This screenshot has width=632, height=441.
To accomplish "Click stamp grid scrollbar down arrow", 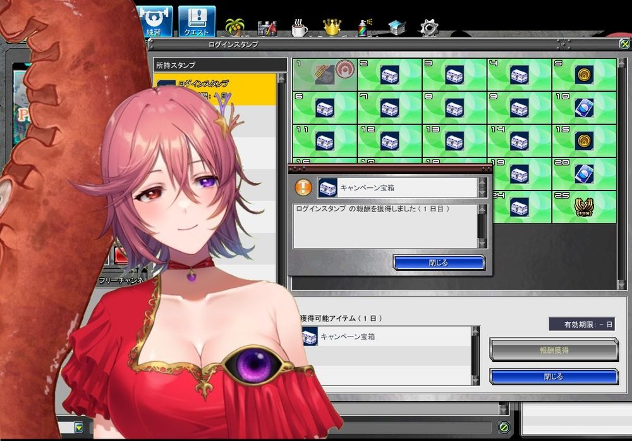I will 622,285.
